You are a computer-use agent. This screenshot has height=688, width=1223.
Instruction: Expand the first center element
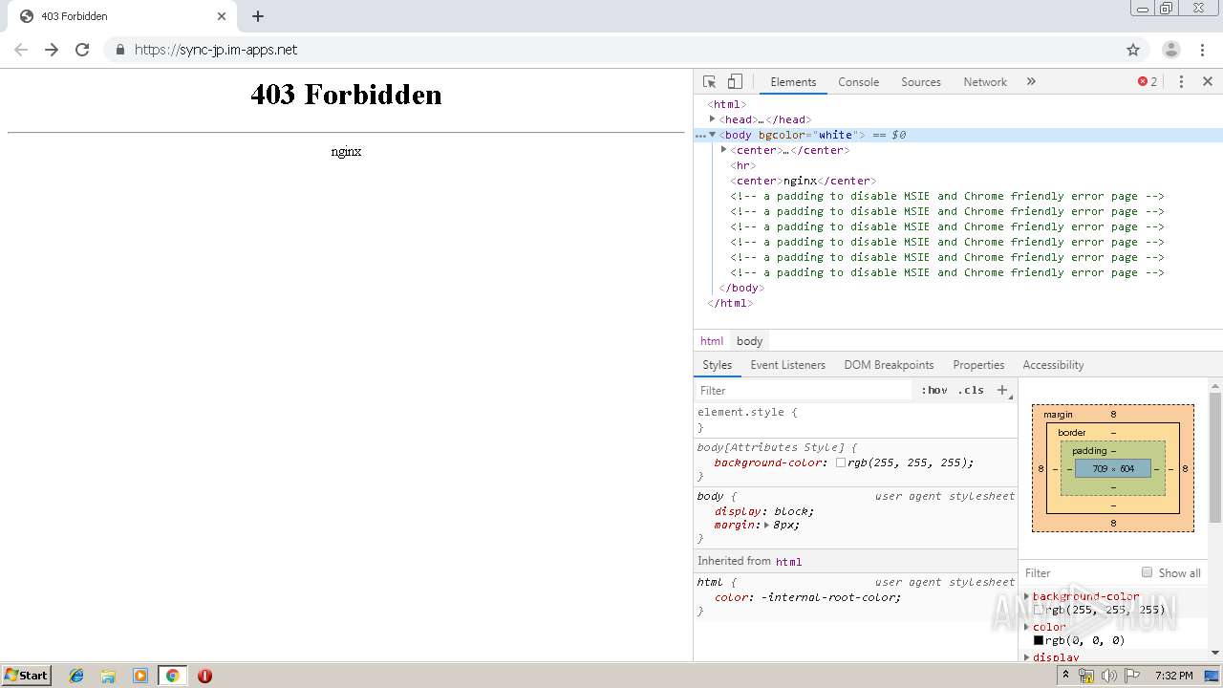(724, 150)
